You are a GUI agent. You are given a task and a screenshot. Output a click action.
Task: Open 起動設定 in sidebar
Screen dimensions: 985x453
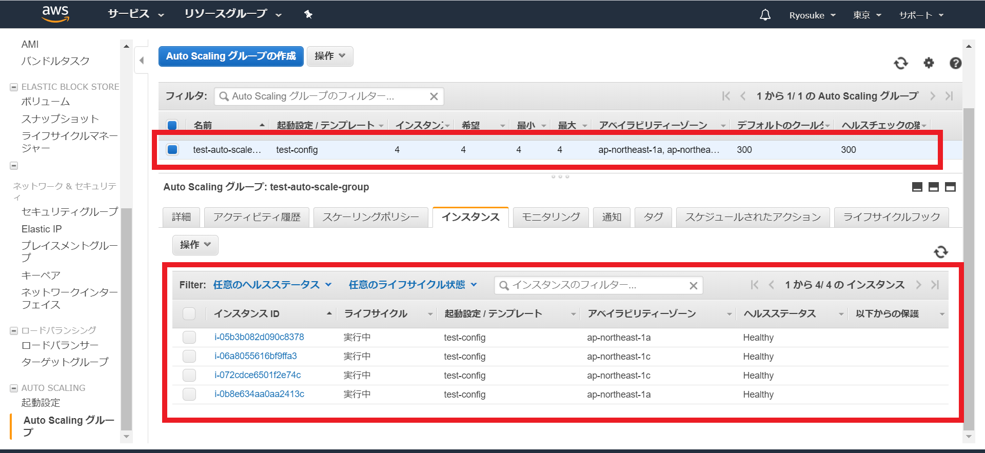point(41,403)
